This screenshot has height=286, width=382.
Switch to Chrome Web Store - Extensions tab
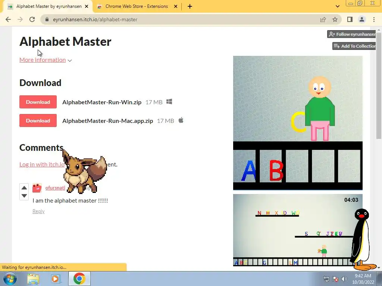click(x=137, y=6)
